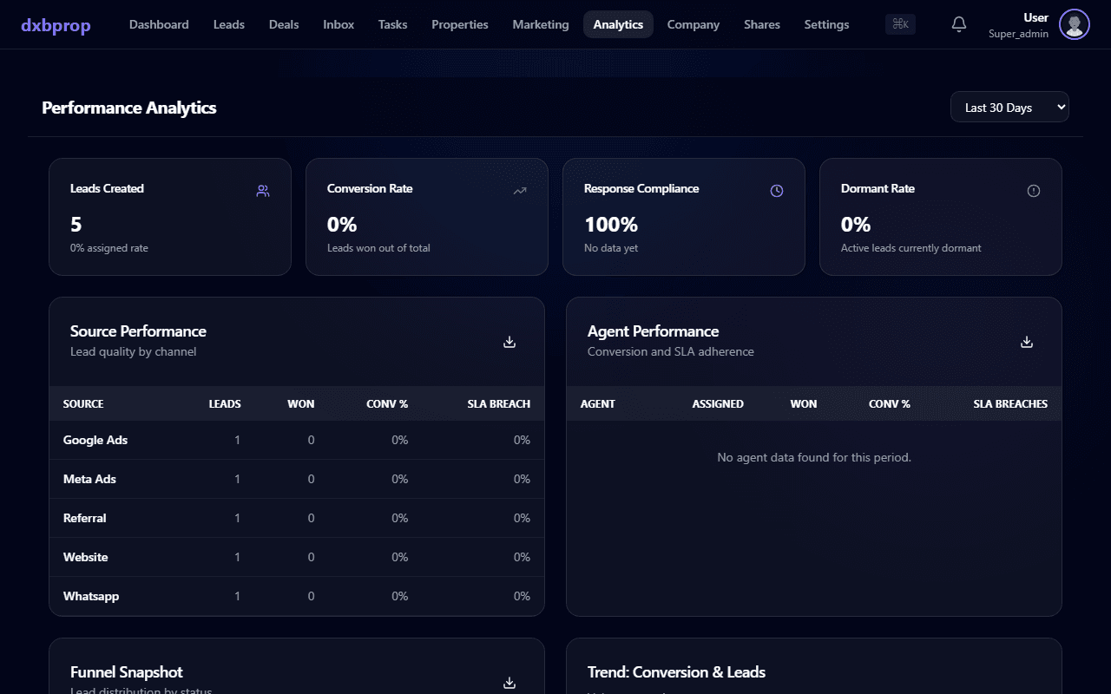Download Source Performance export icon
Image resolution: width=1111 pixels, height=694 pixels.
click(x=509, y=342)
